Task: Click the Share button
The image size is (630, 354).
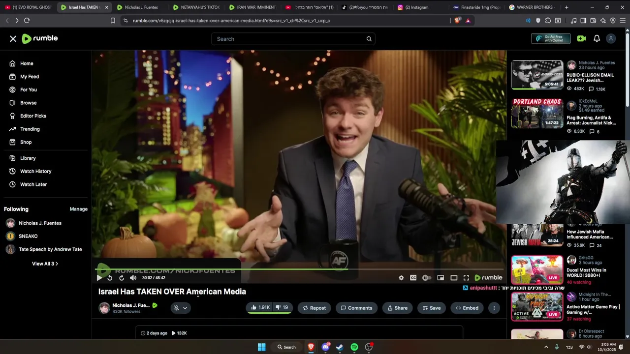Action: 397,308
